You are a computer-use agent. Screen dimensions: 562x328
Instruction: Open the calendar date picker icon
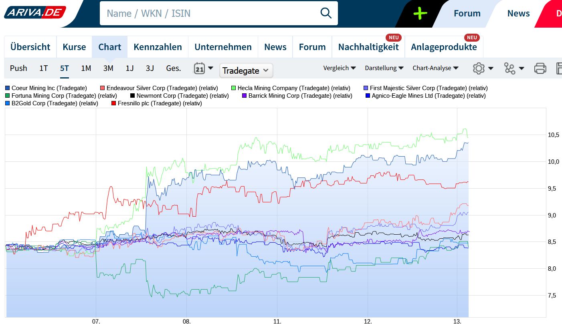(x=200, y=68)
